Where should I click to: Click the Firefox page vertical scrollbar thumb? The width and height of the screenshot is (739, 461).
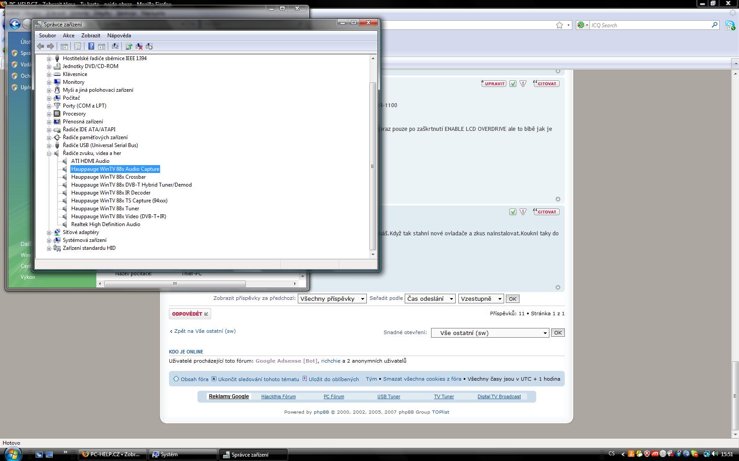[x=735, y=396]
